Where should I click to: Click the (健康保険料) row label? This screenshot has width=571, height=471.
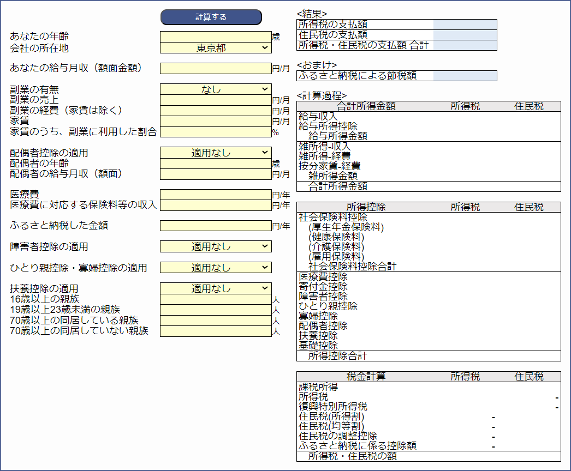336,237
